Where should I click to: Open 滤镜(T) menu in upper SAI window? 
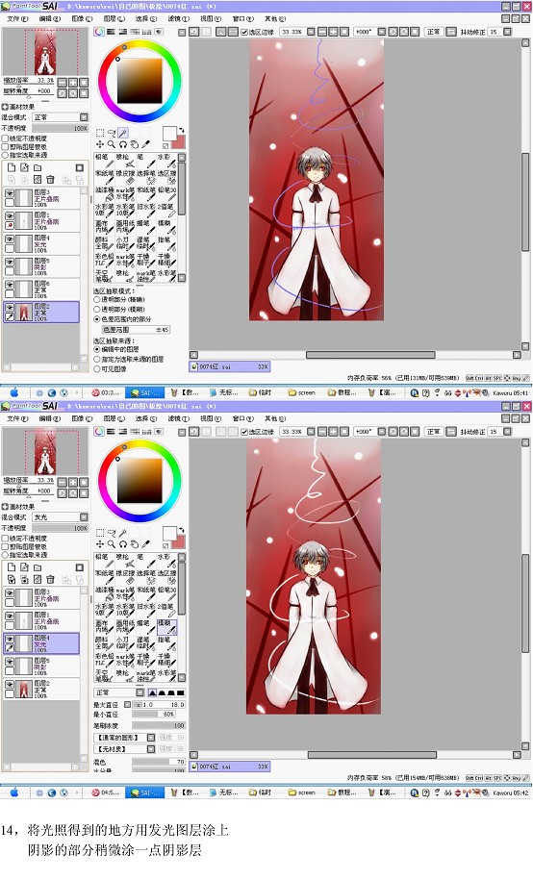tap(179, 18)
